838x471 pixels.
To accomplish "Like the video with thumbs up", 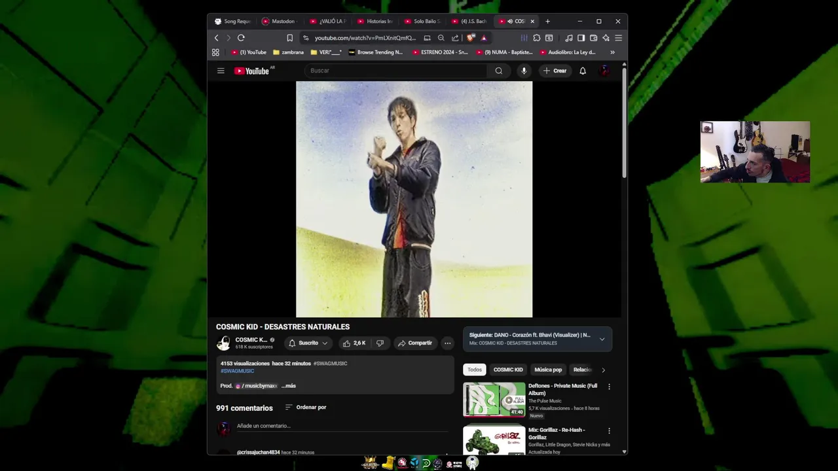I will pyautogui.click(x=354, y=343).
